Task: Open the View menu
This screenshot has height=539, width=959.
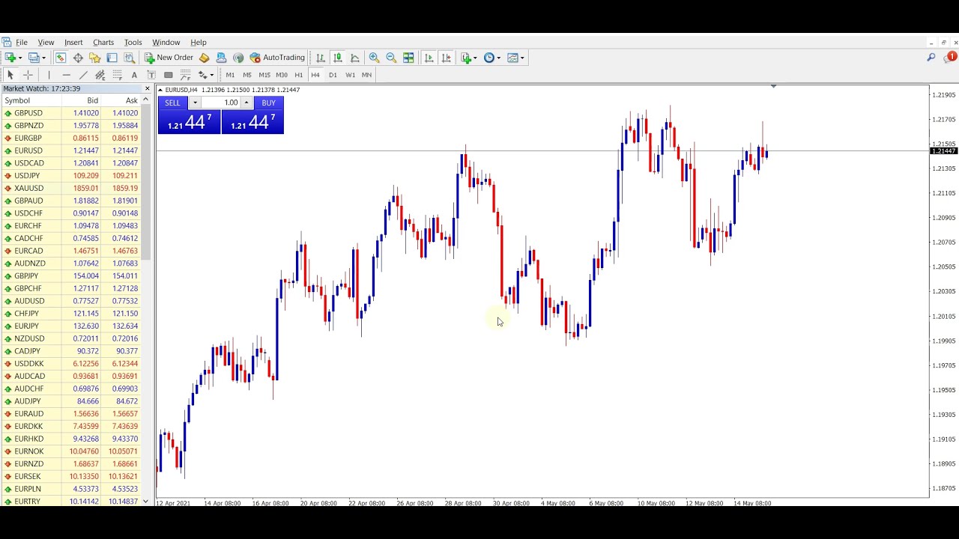Action: coord(46,43)
